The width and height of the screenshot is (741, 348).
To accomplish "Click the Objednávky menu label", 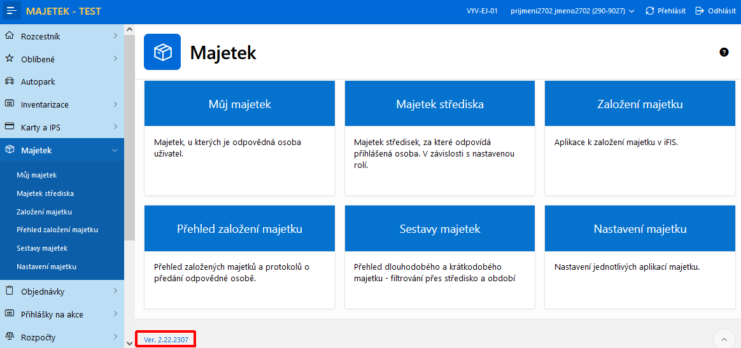I will [x=43, y=291].
